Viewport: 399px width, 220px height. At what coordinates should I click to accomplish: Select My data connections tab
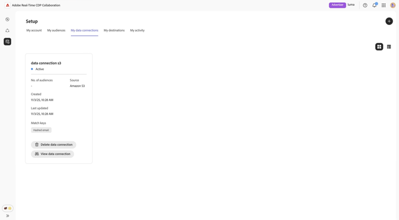point(85,30)
